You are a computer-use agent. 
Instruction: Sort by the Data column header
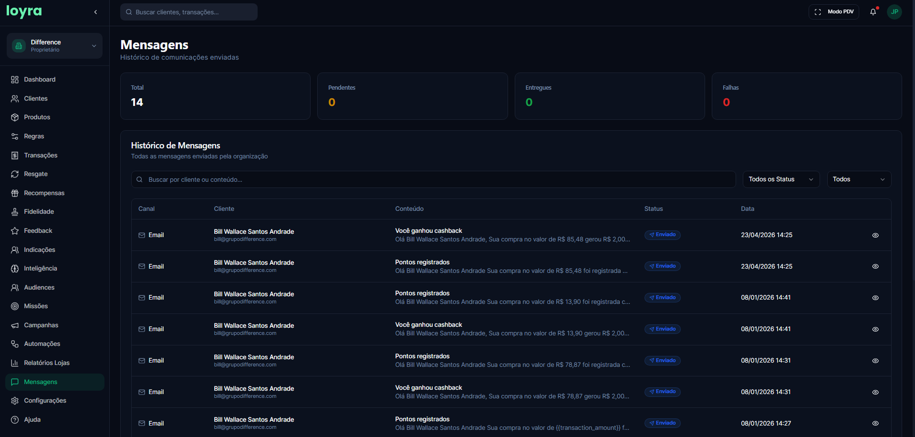coord(747,209)
